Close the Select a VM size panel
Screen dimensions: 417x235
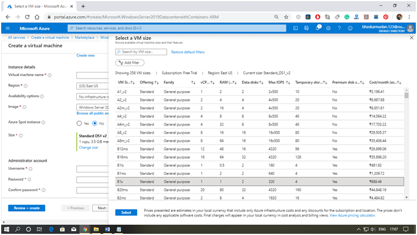(x=412, y=37)
